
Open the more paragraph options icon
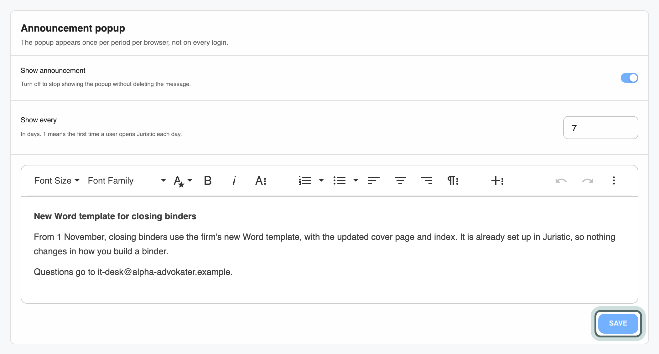coord(453,180)
